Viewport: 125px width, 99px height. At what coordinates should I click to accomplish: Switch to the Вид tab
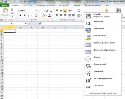point(107,5)
